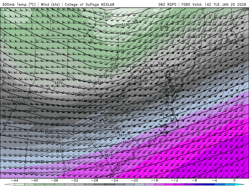Select the -32 colorbar tick label
The width and height of the screenshot is (249, 186).
(x=75, y=180)
